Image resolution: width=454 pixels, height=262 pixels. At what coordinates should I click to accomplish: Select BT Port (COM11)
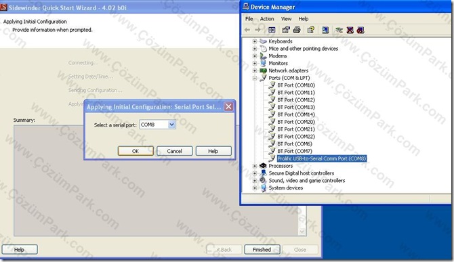click(x=296, y=93)
